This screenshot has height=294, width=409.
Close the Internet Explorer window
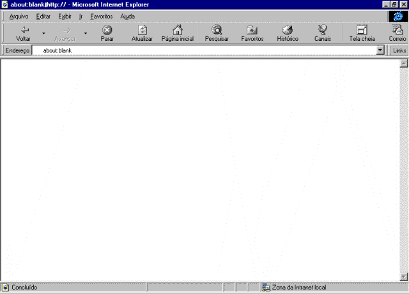(x=403, y=4)
